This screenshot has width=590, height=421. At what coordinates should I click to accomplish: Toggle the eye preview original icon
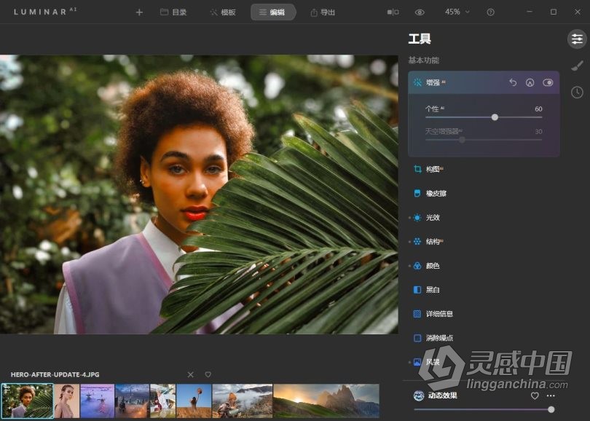click(420, 12)
